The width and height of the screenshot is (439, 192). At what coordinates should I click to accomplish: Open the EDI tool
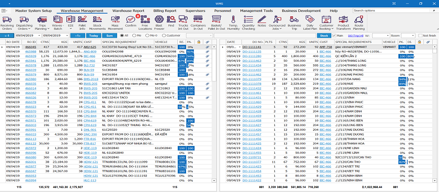click(x=70, y=23)
